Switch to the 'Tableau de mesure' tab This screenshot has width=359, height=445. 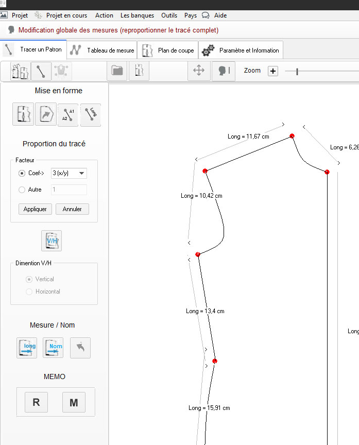click(x=102, y=50)
